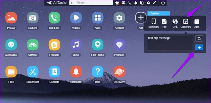Screen dimensions: 211x103
Task: Open settings gear in top bar
Action: [x=148, y=3]
